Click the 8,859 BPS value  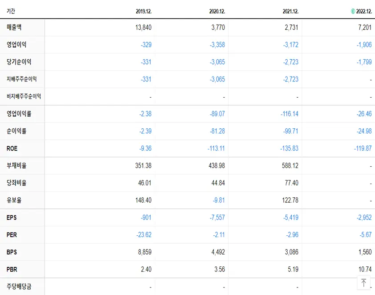[x=145, y=252]
